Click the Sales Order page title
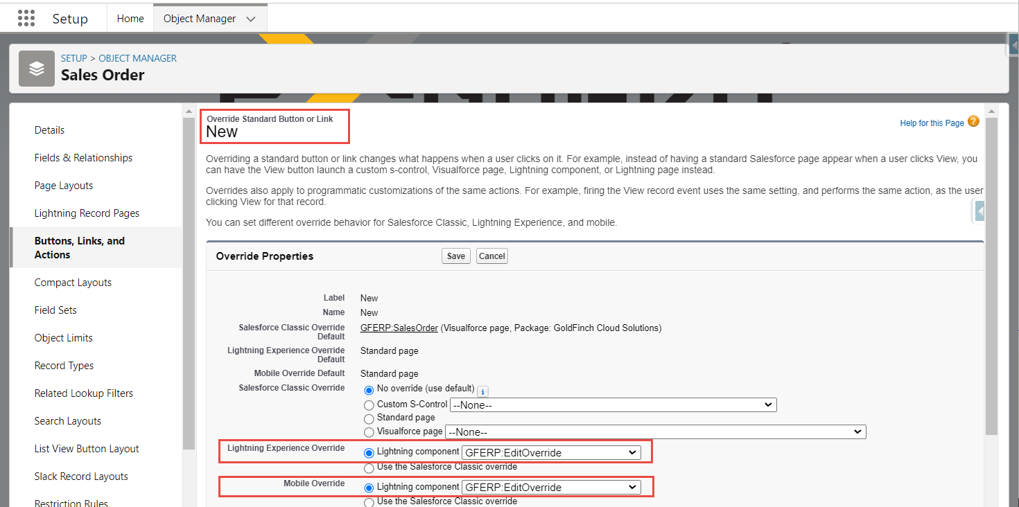This screenshot has height=507, width=1019. click(x=103, y=75)
